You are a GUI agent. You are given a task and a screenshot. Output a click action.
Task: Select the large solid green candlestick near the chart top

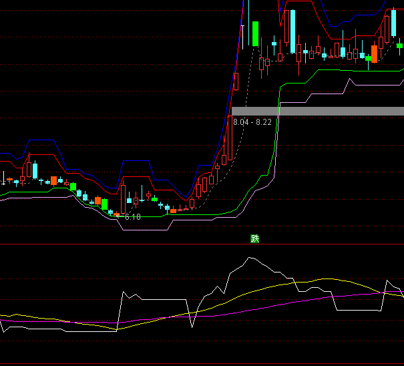point(255,33)
